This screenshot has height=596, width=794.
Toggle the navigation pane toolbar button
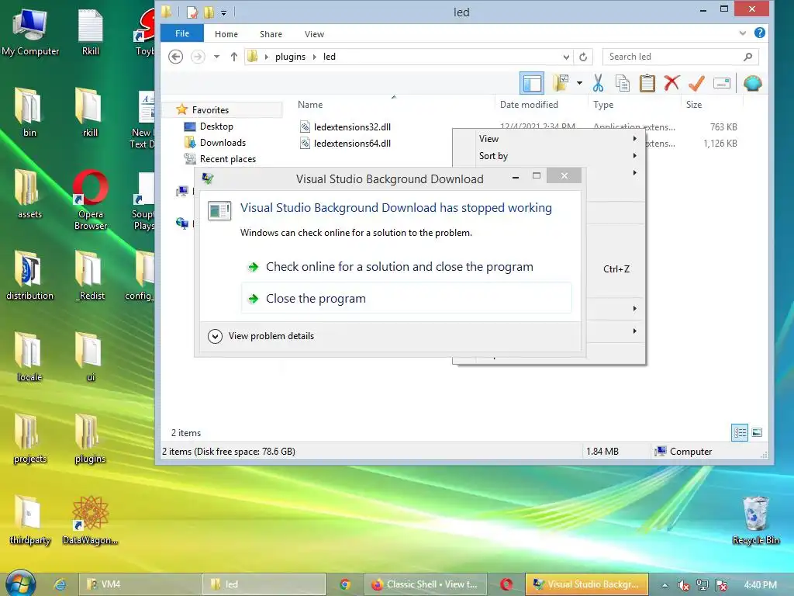[x=532, y=83]
